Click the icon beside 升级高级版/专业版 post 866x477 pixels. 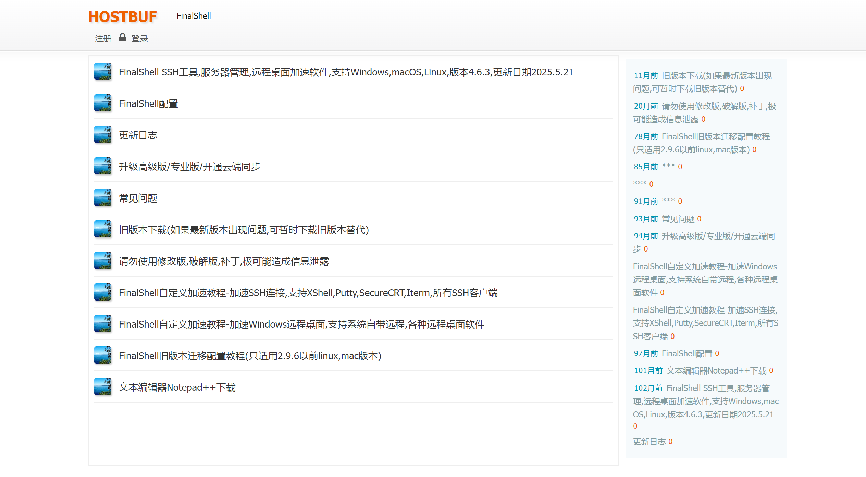(103, 166)
